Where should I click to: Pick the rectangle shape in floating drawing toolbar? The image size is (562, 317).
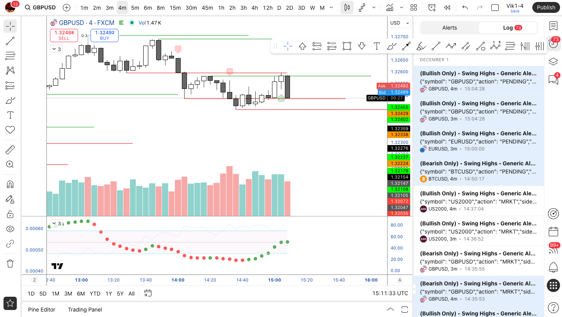347,46
